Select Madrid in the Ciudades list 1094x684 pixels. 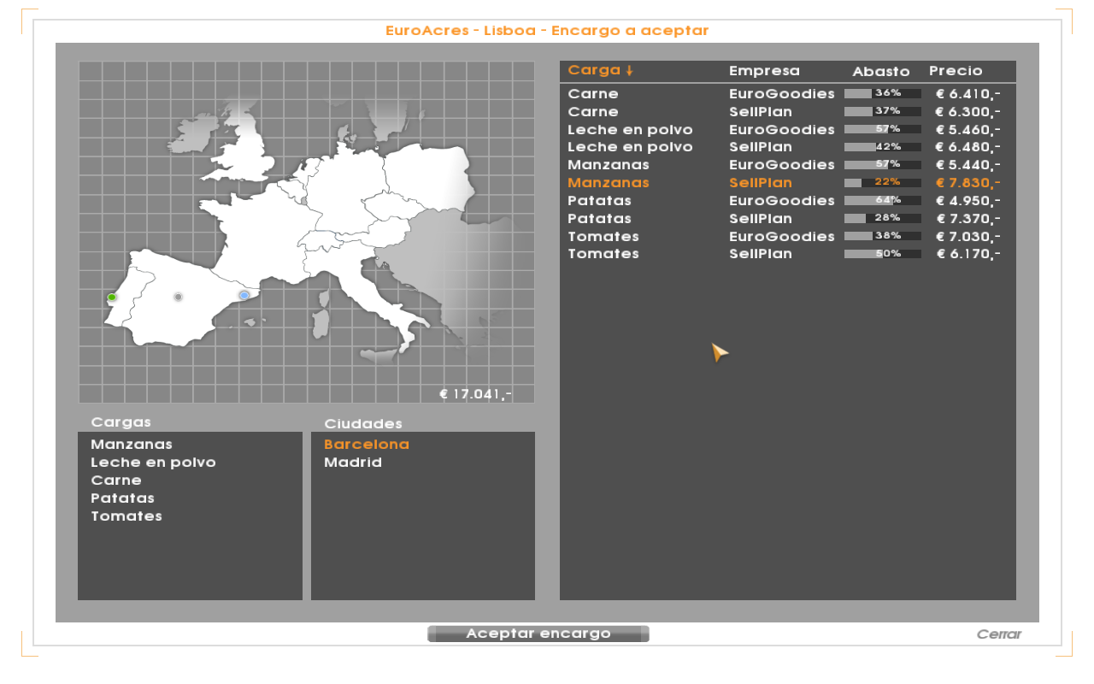[353, 463]
